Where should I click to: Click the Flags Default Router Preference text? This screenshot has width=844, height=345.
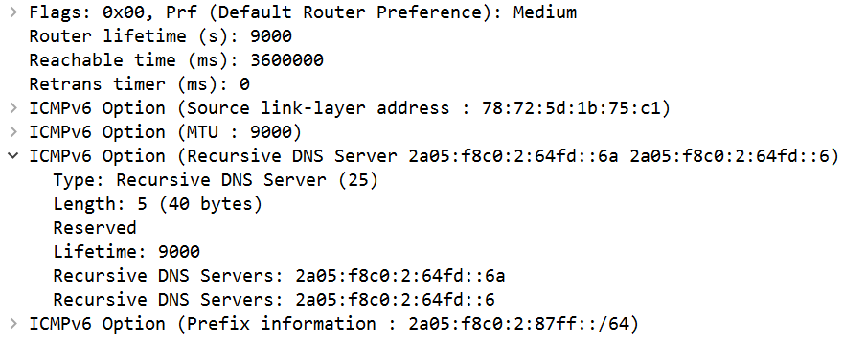(303, 12)
